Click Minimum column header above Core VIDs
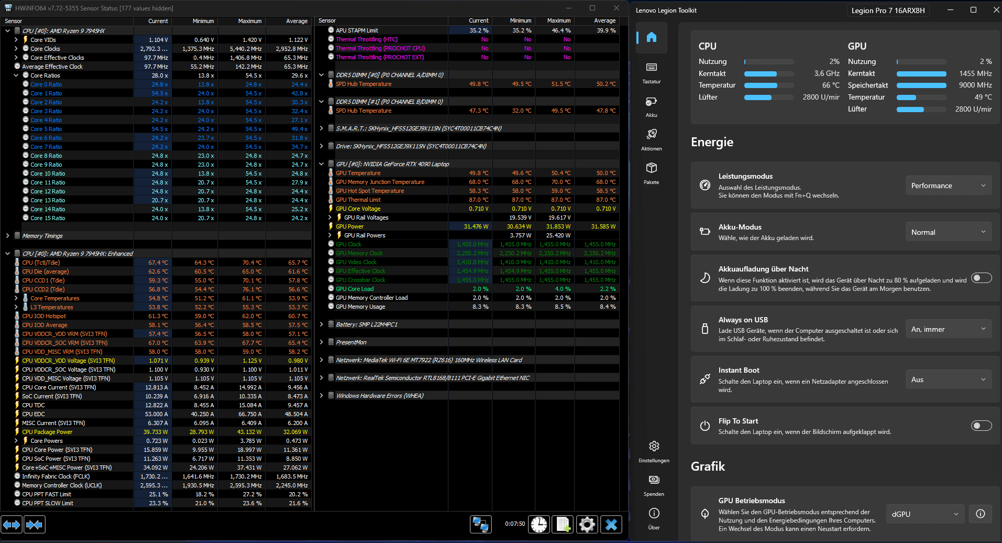1002x543 pixels. pos(194,21)
